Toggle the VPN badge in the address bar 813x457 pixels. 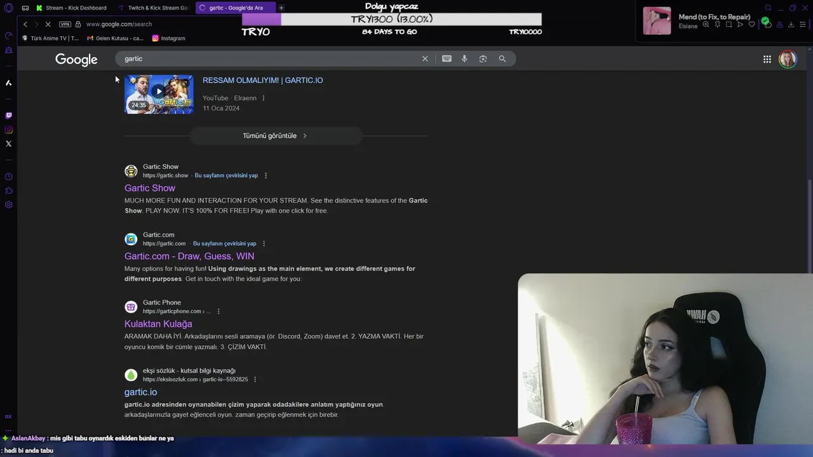65,24
